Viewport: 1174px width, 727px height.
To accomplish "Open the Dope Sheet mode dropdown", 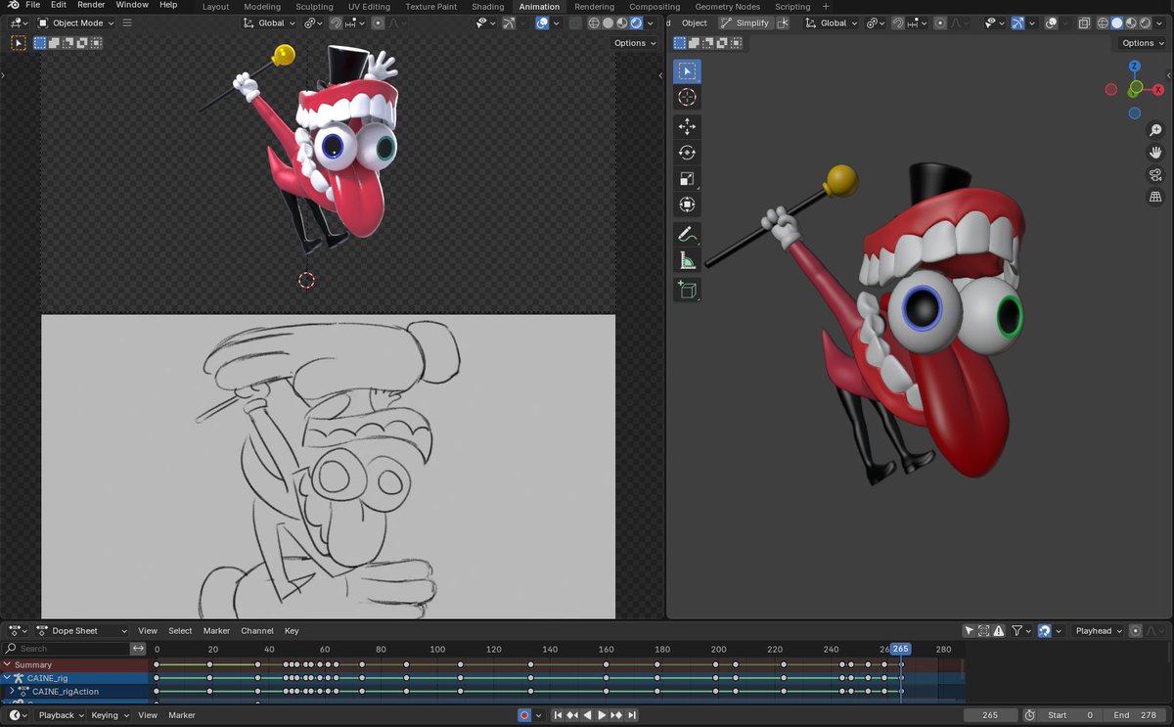I will click(82, 631).
